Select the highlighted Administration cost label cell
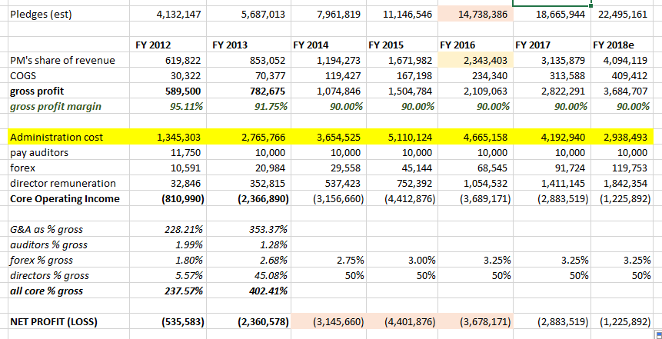This screenshot has width=662, height=339. 65,138
